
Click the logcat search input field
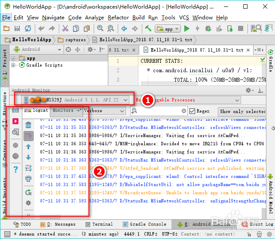tap(159, 111)
